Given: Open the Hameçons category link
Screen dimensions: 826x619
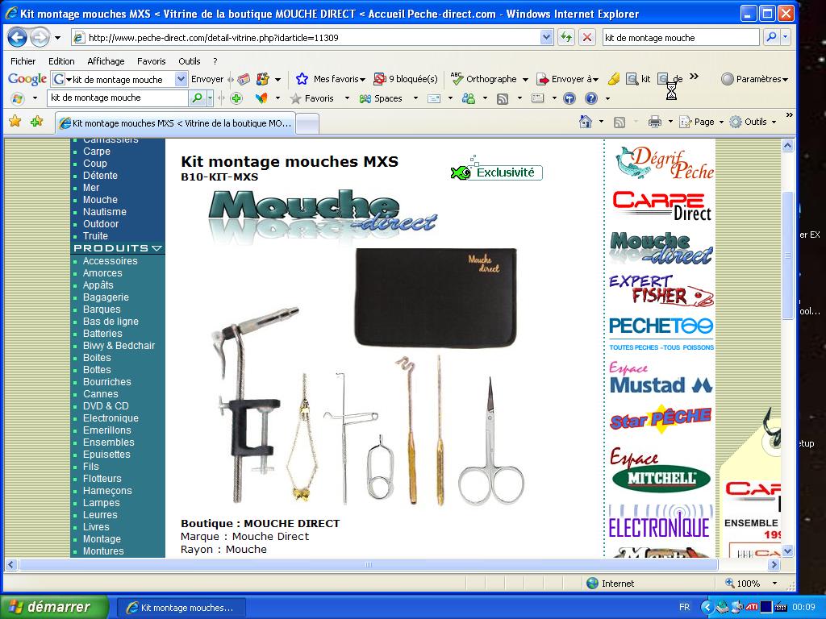Looking at the screenshot, I should click(x=107, y=491).
